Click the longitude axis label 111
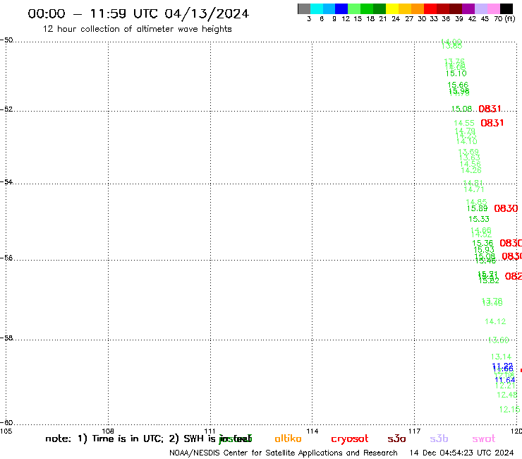This screenshot has height=459, width=522. point(210,431)
